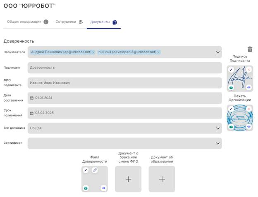Image resolution: width=258 pixels, height=197 pixels.
Task: Preview the signer's signature with the eye icon
Action: click(x=248, y=88)
